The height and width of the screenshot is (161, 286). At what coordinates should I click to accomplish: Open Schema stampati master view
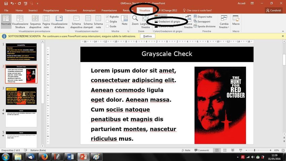click(88, 22)
